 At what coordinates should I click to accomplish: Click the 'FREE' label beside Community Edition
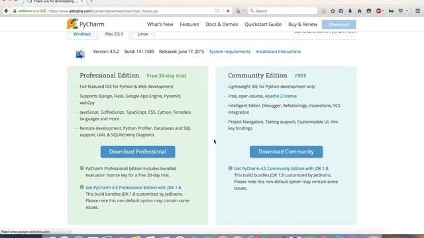click(300, 76)
